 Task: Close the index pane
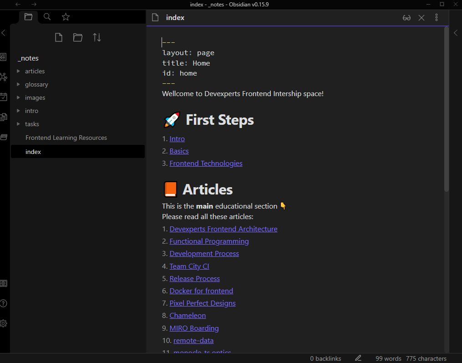click(421, 18)
